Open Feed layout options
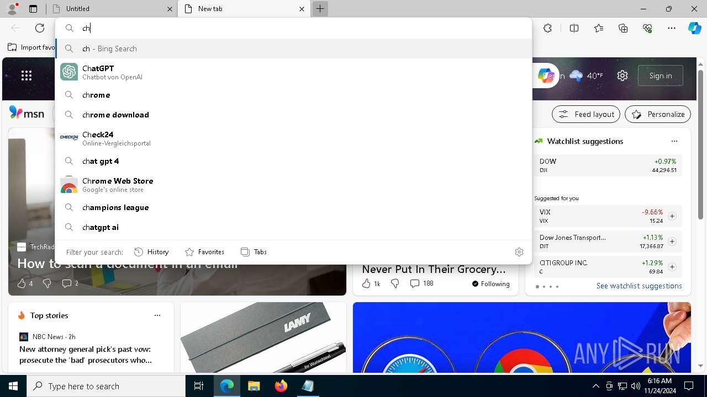This screenshot has width=707, height=397. click(x=587, y=114)
